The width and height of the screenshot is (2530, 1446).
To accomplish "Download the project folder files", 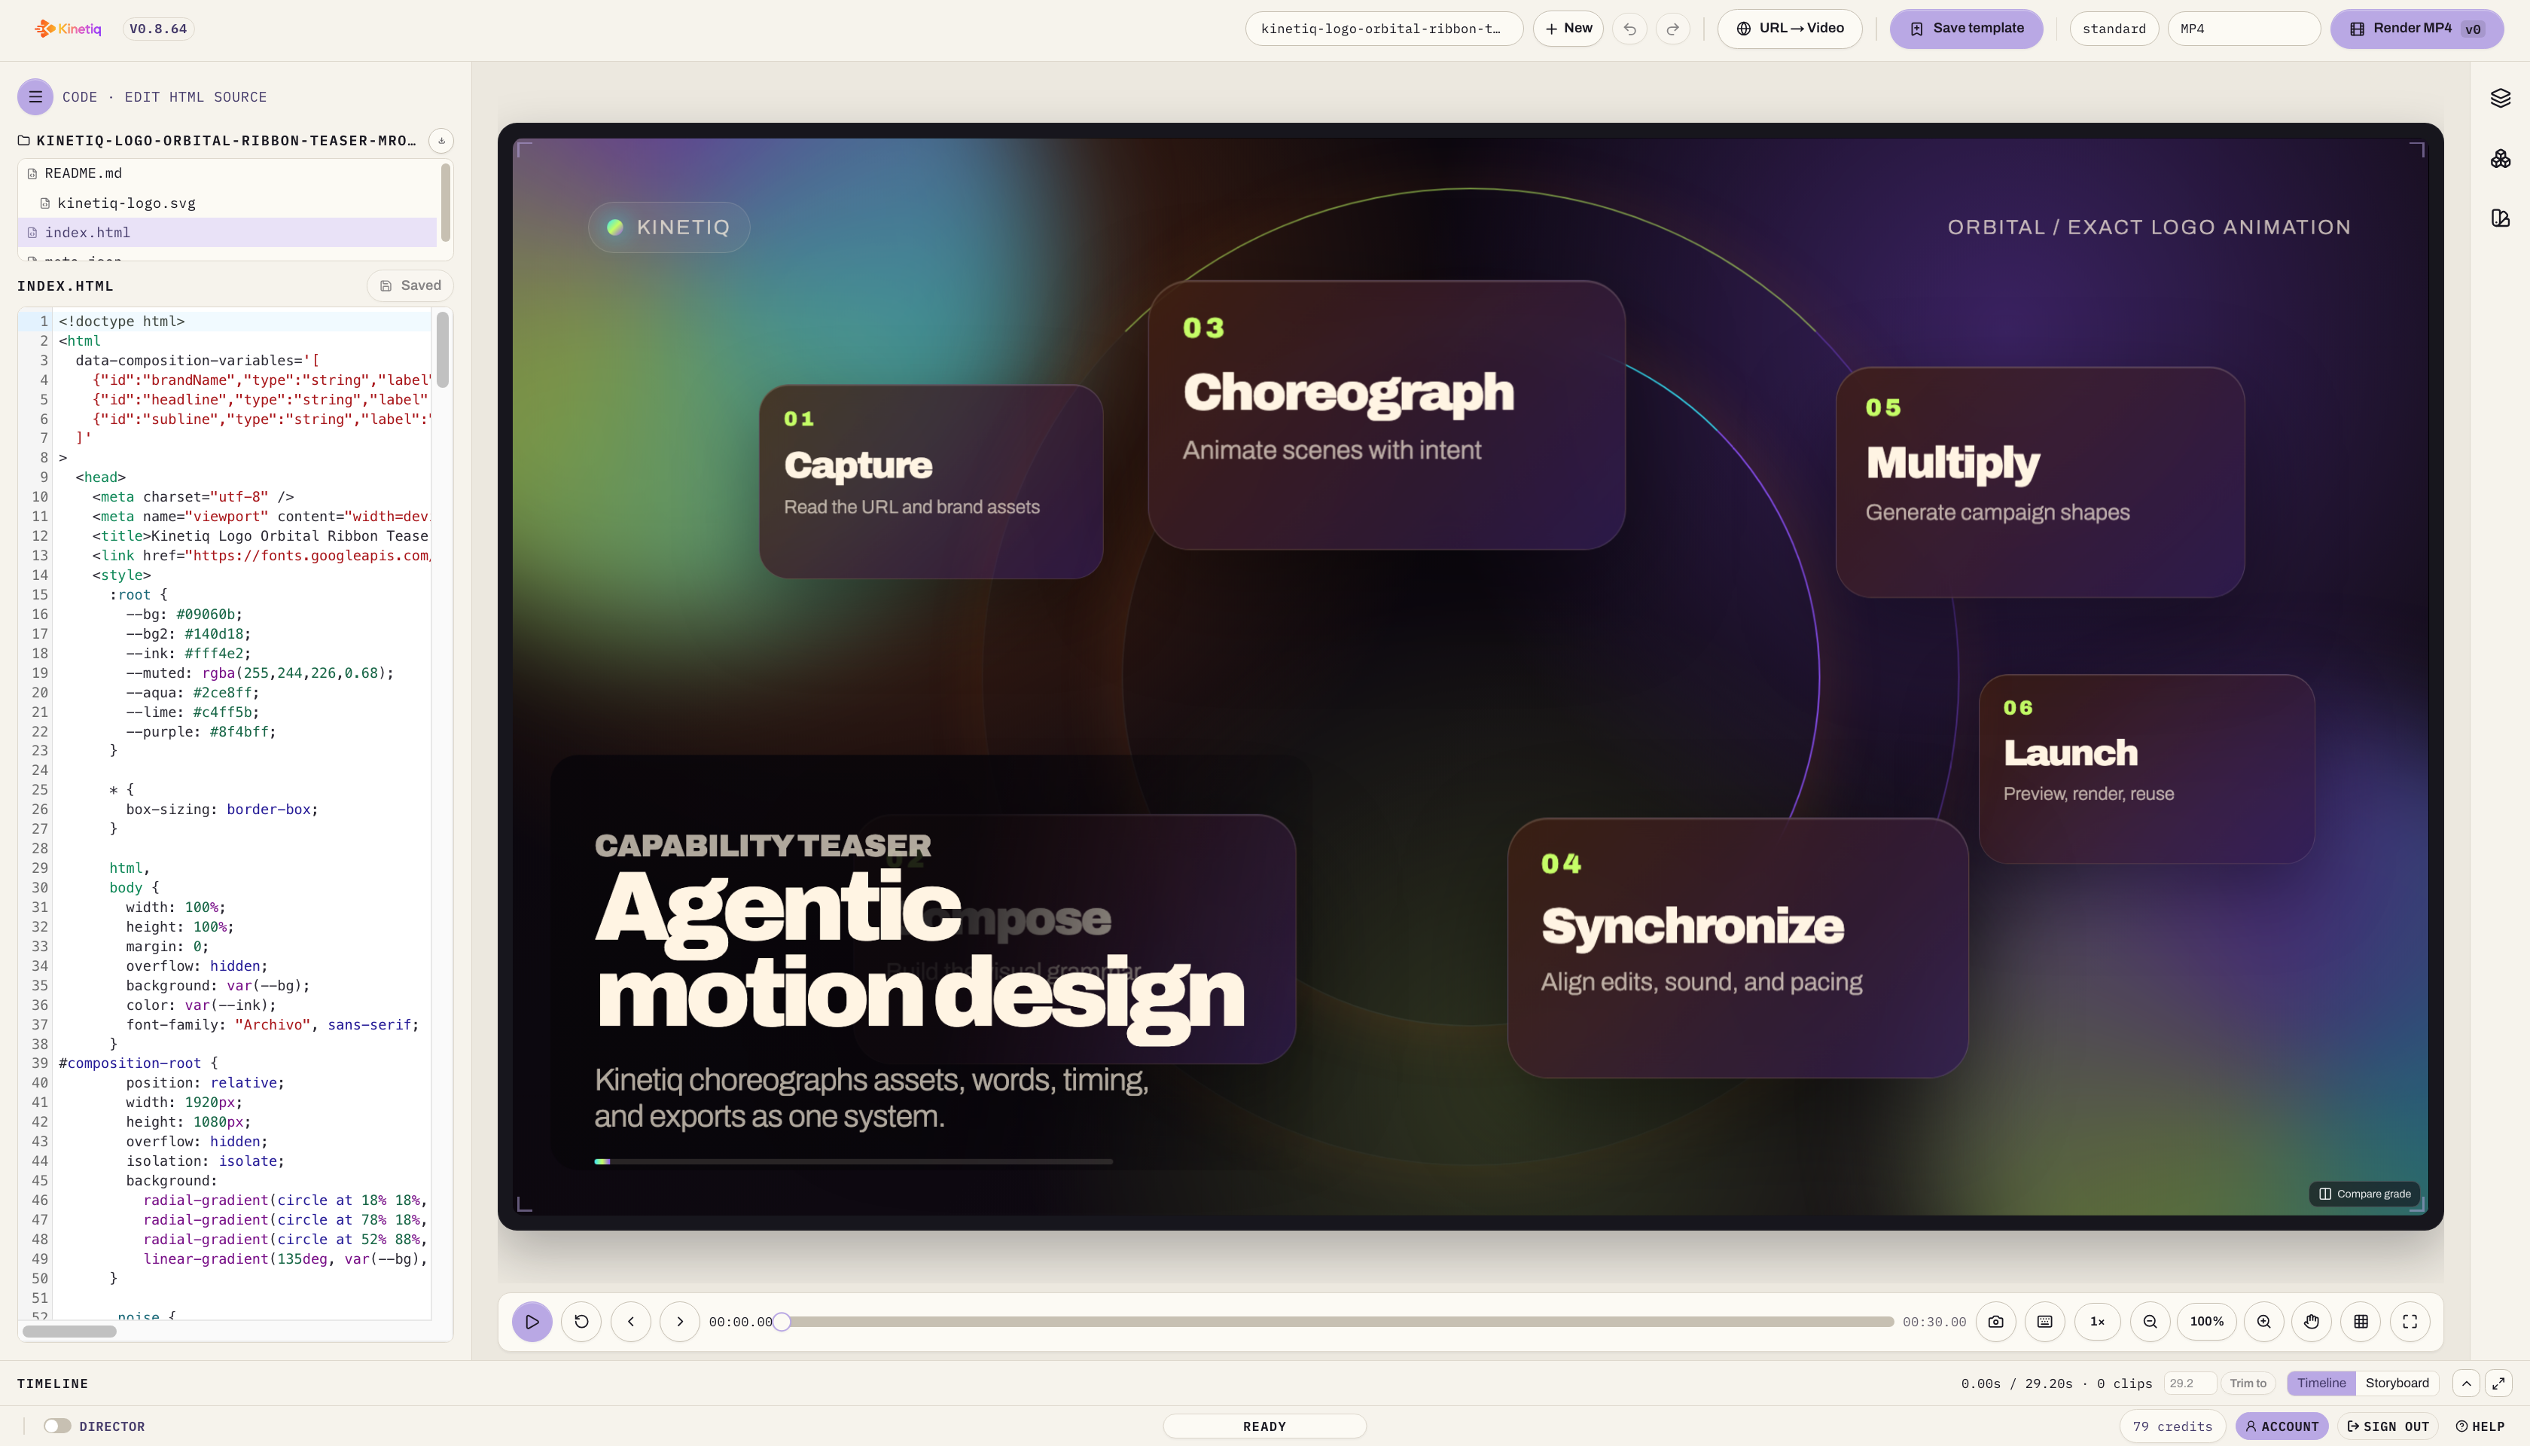I will pos(440,141).
